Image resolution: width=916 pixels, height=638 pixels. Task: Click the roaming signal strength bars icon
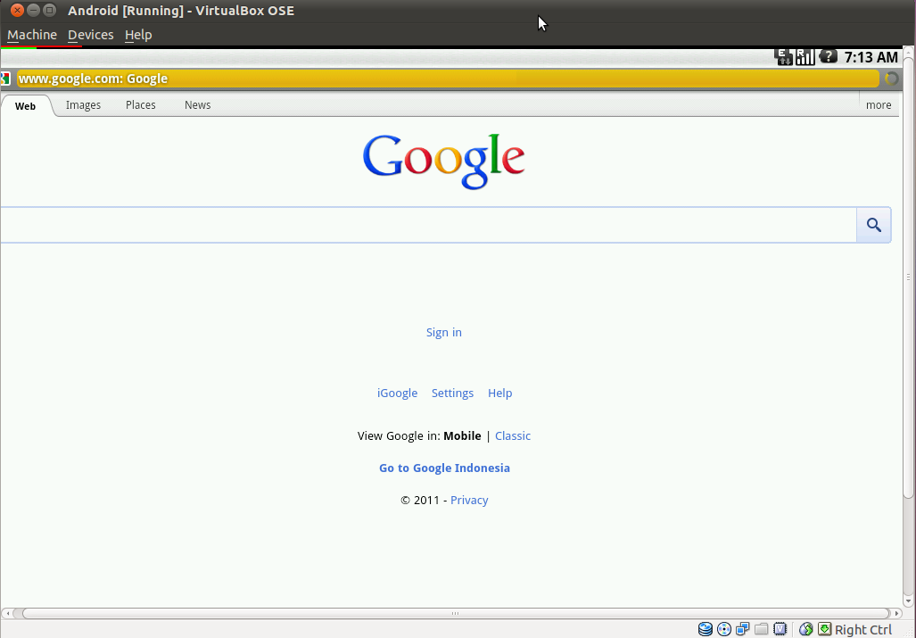click(805, 57)
